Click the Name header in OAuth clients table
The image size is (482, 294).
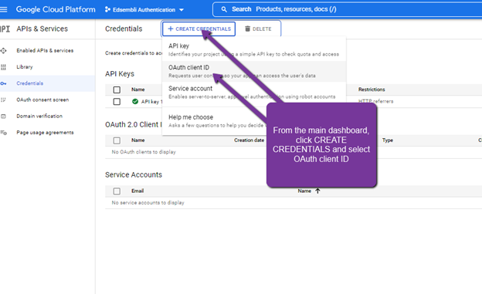[138, 140]
